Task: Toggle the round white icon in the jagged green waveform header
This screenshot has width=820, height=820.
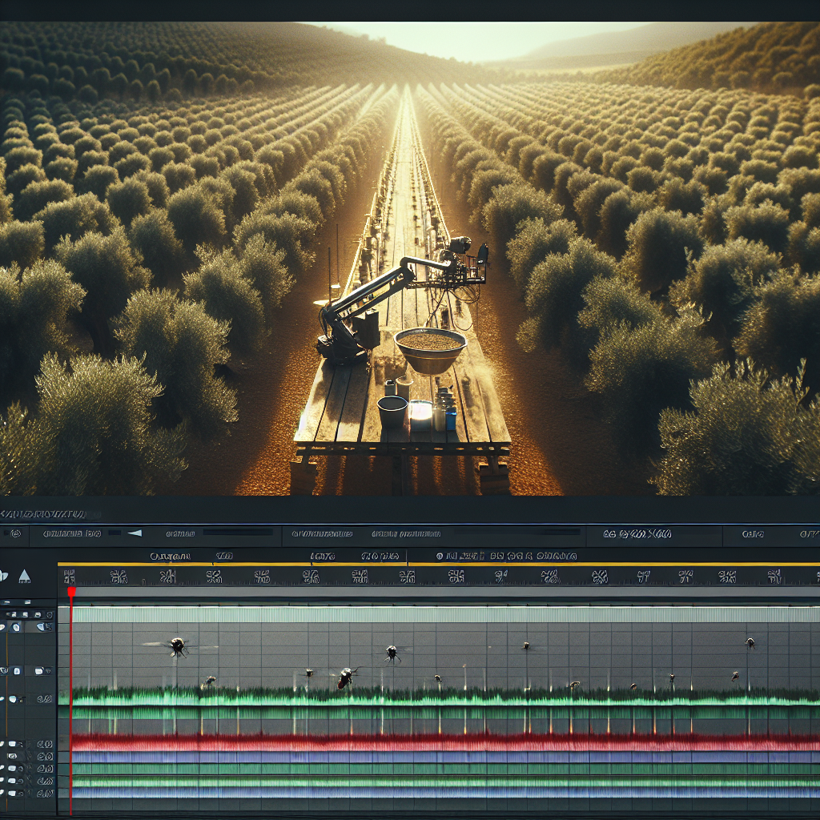Action: pyautogui.click(x=13, y=699)
